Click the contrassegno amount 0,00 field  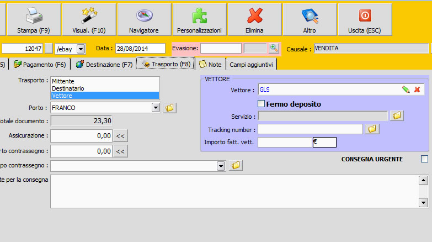coord(81,151)
